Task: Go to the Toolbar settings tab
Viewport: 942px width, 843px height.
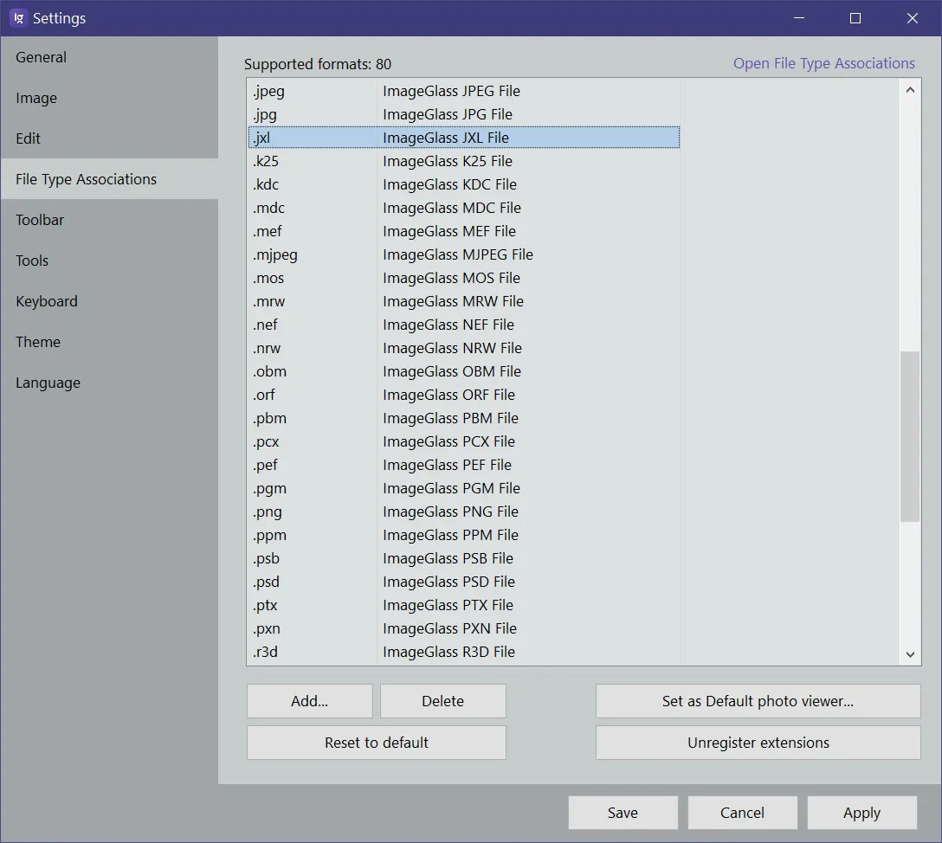Action: pos(109,220)
